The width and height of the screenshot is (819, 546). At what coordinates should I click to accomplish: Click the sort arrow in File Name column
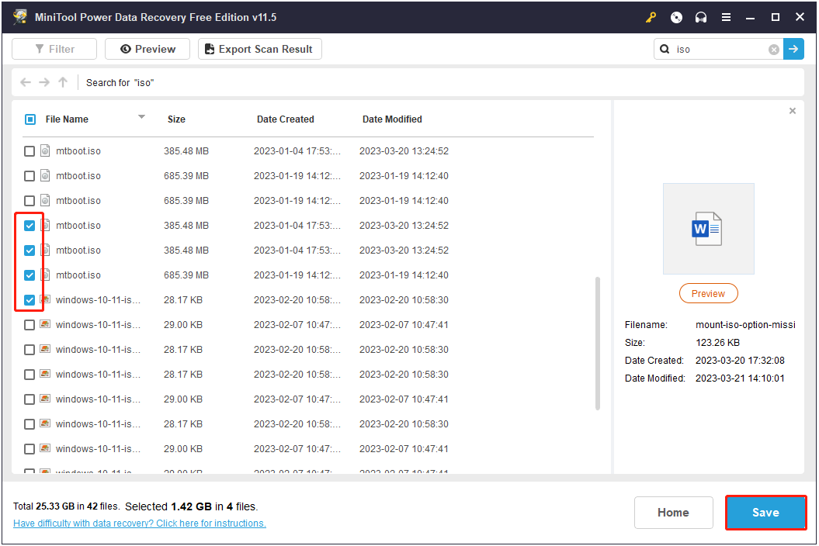141,117
